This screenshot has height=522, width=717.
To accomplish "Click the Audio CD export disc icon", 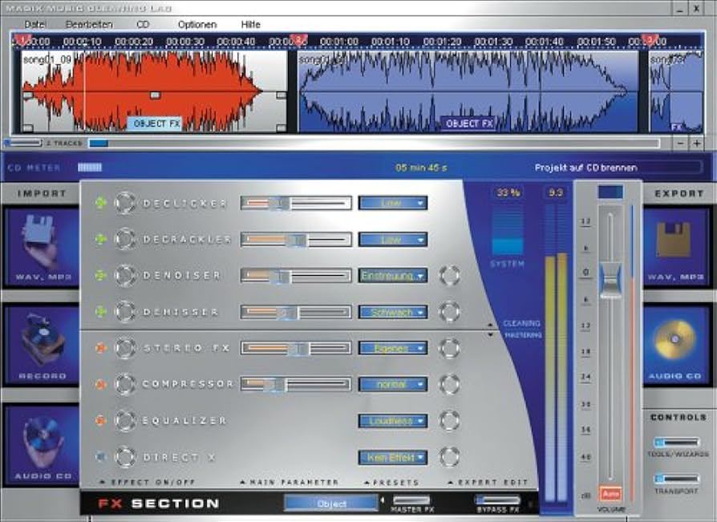I will point(677,345).
